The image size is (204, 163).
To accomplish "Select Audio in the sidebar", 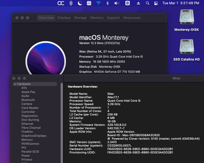I will pyautogui.click(x=25, y=96).
